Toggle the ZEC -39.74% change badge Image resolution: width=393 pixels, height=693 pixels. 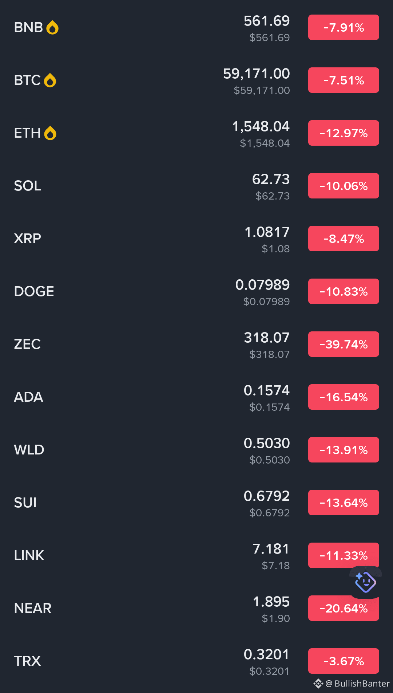pyautogui.click(x=344, y=344)
